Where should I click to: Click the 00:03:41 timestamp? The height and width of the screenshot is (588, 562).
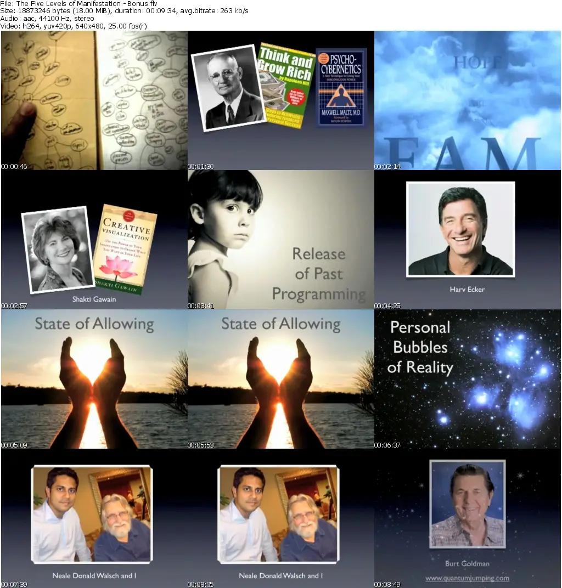201,306
